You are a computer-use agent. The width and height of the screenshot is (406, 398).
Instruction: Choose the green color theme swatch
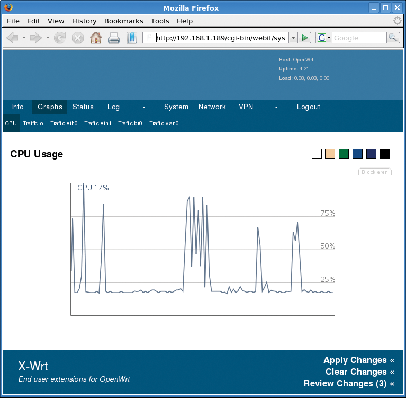click(344, 154)
